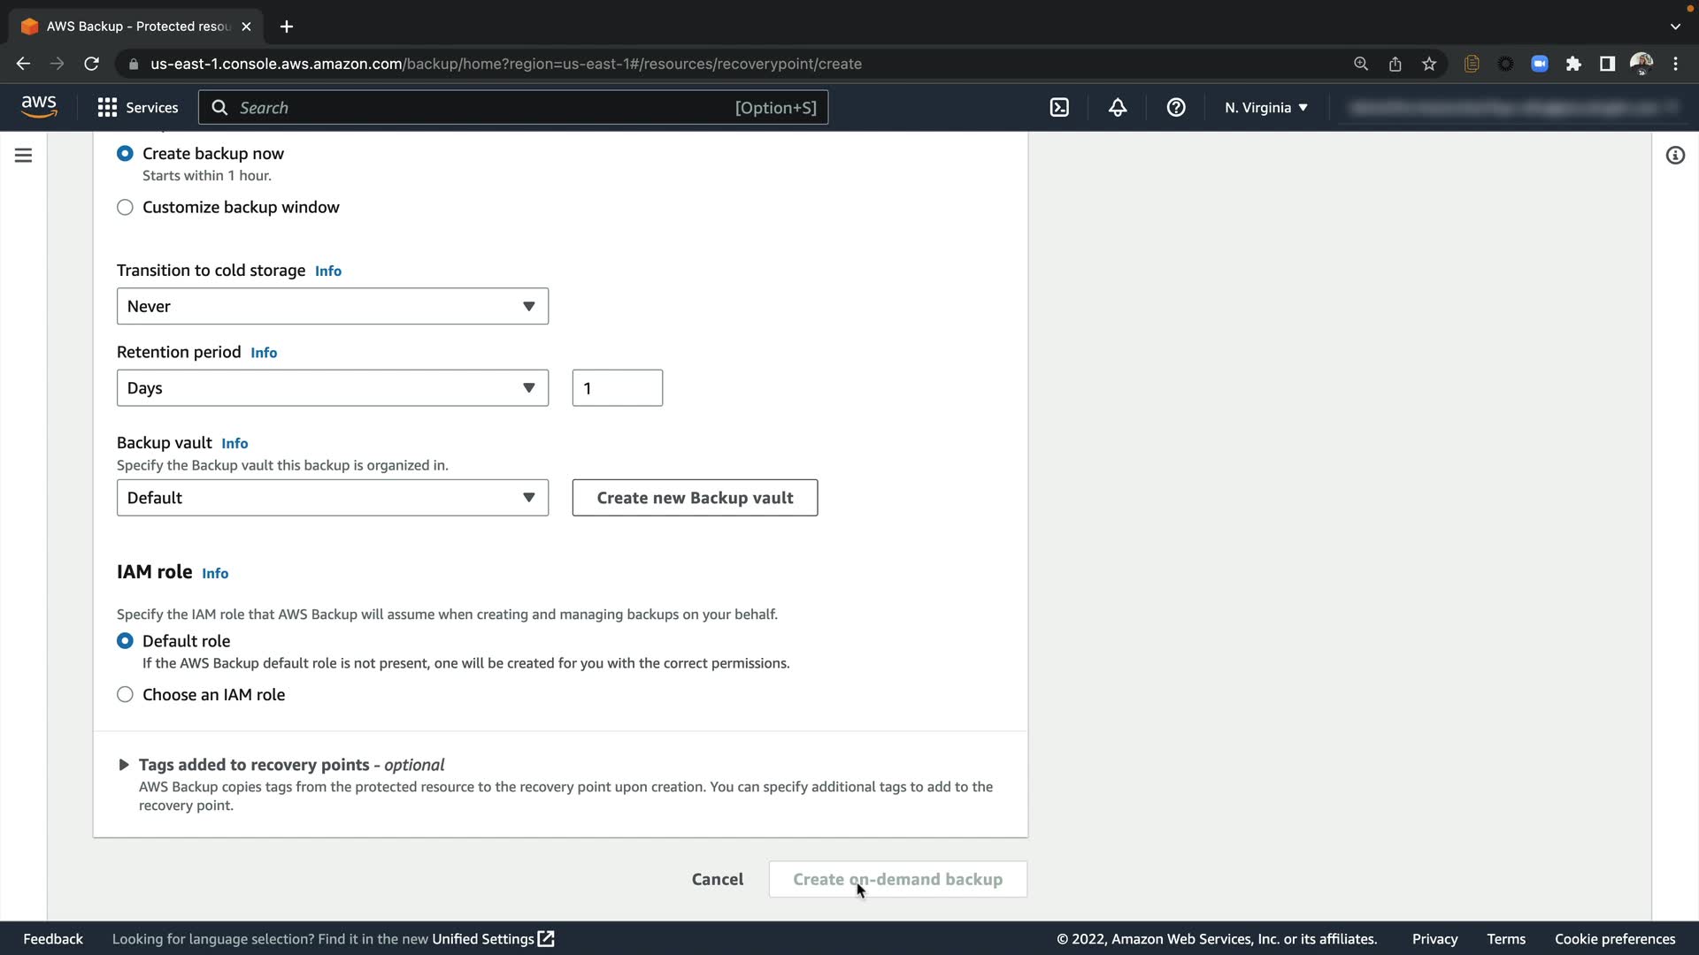This screenshot has height=955, width=1699.
Task: Expand Tags added to recovery points
Action: coord(124,765)
